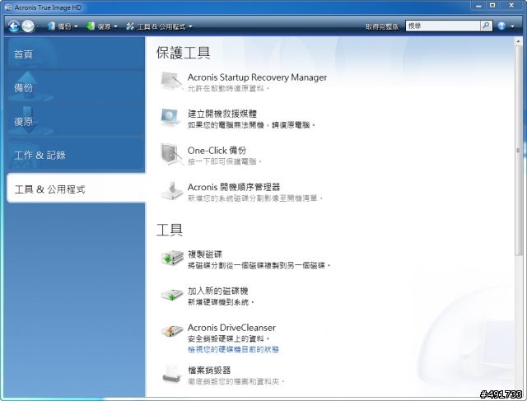Open 檔案銷毀器 tool
The image size is (527, 401).
(209, 371)
